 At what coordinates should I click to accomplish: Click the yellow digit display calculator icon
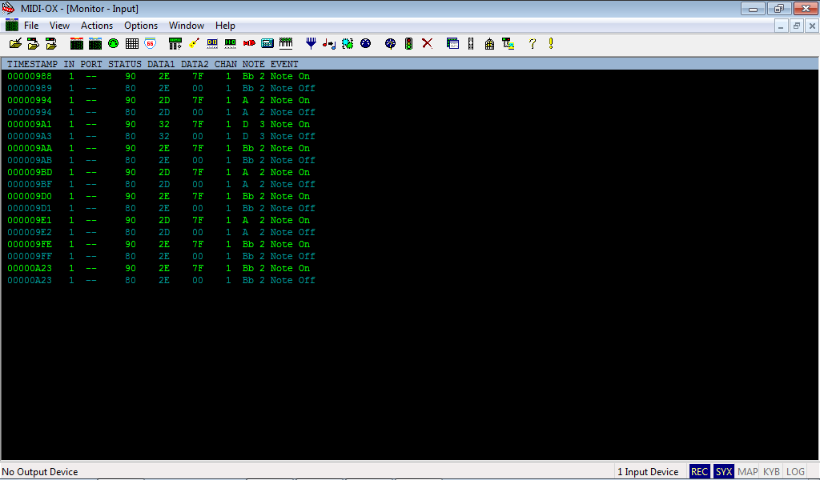click(212, 44)
